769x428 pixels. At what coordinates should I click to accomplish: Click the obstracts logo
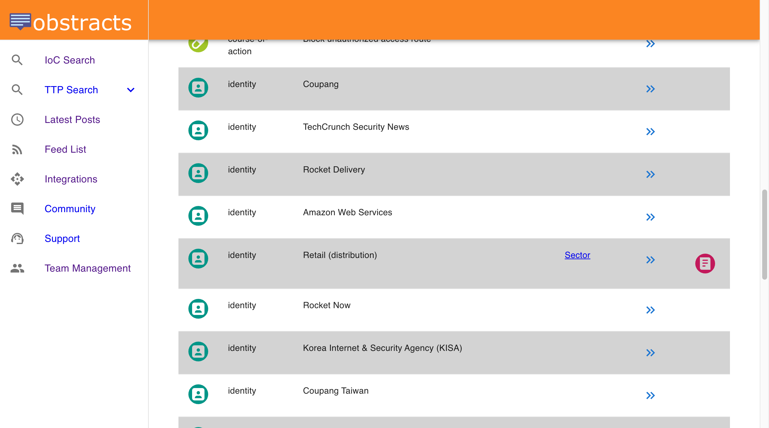71,22
